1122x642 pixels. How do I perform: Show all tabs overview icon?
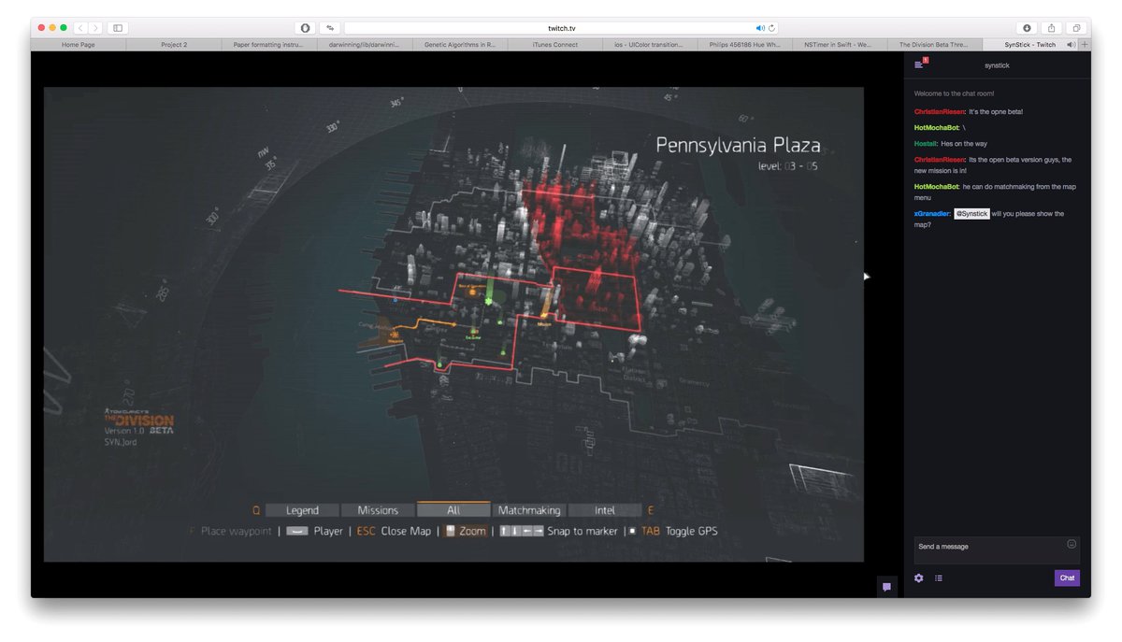tap(1076, 28)
